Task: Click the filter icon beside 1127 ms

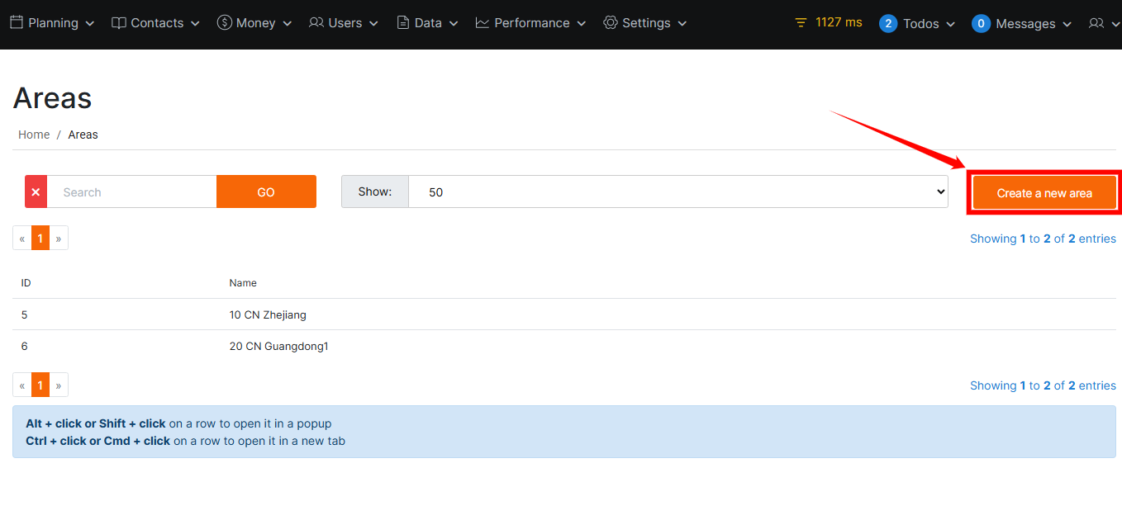Action: click(x=801, y=23)
